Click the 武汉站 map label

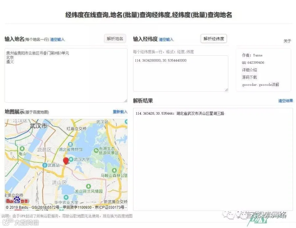pyautogui.click(x=102, y=122)
